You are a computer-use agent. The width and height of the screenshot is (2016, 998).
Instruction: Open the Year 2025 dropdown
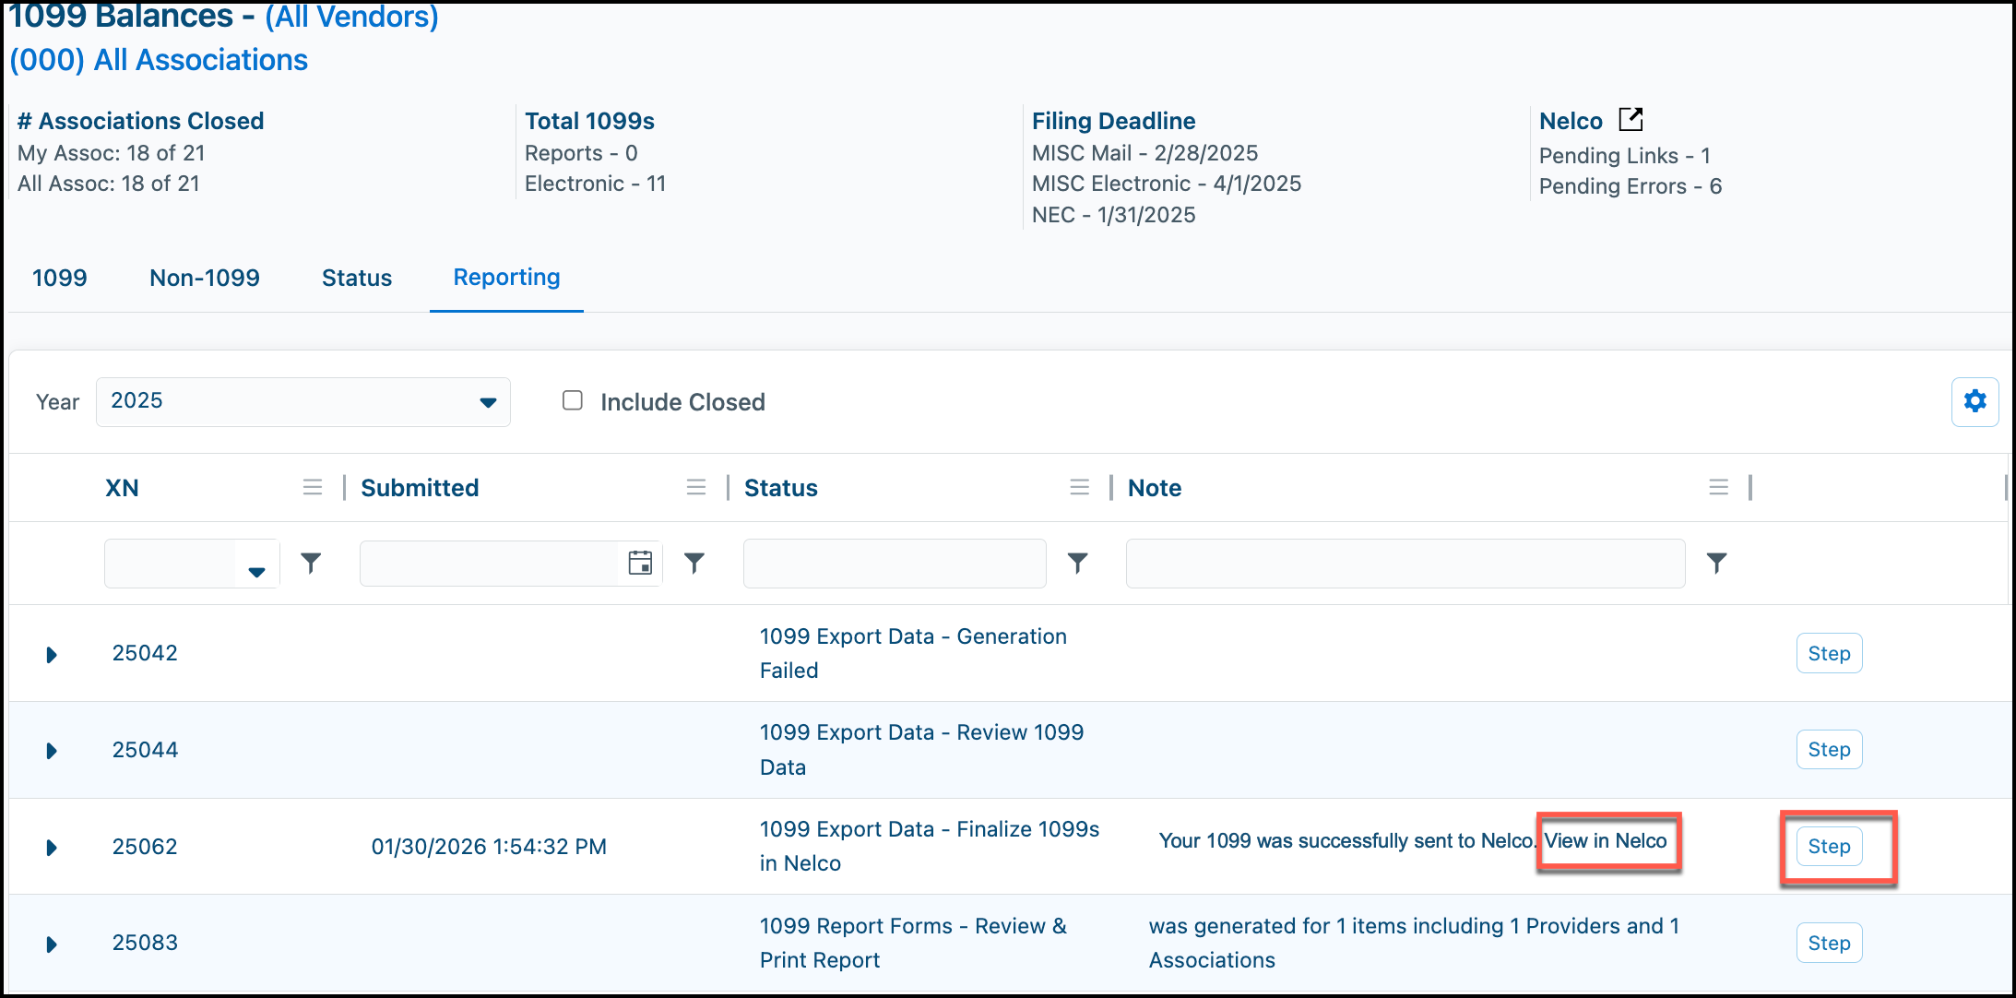click(303, 401)
